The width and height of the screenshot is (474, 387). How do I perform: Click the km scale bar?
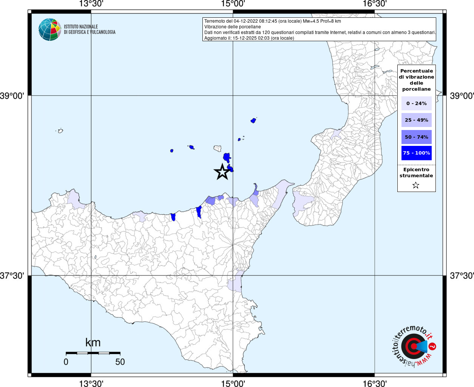[93, 353]
